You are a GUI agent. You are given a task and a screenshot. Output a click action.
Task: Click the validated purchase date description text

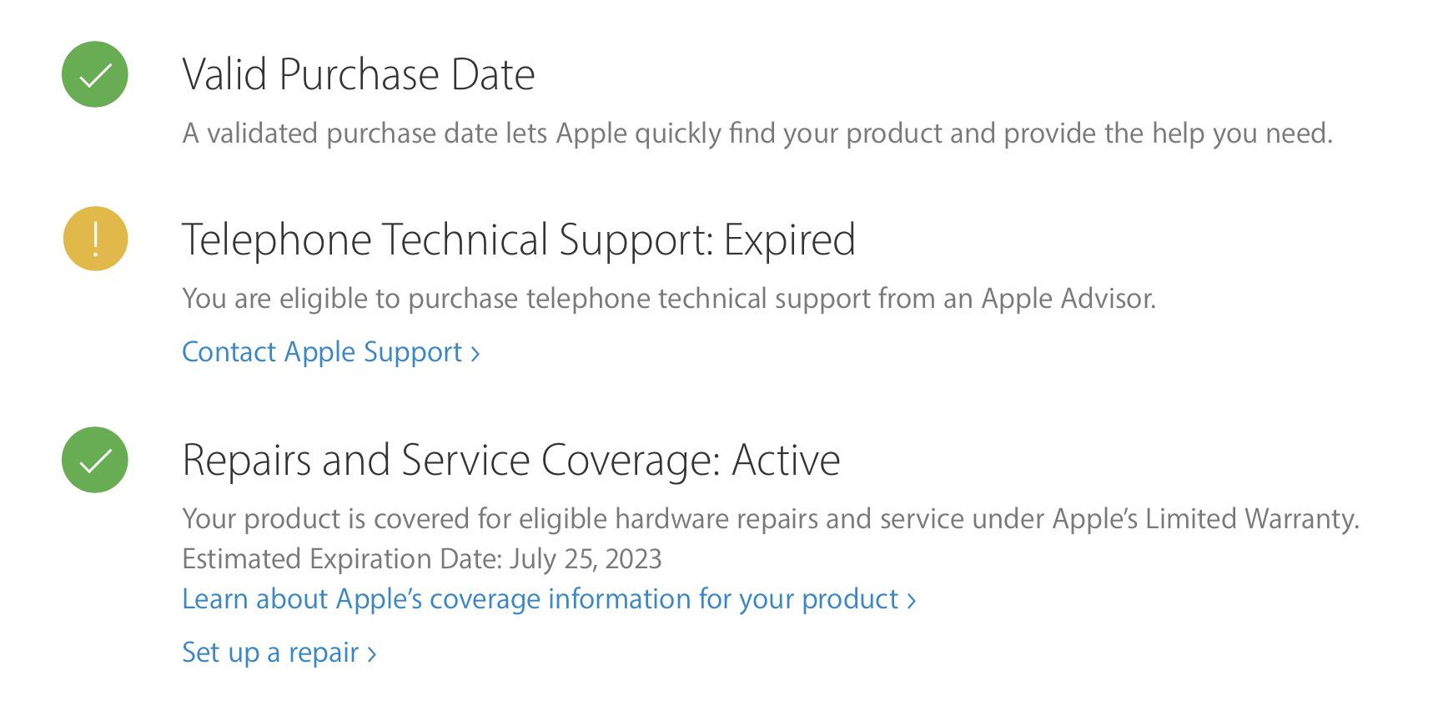[757, 134]
